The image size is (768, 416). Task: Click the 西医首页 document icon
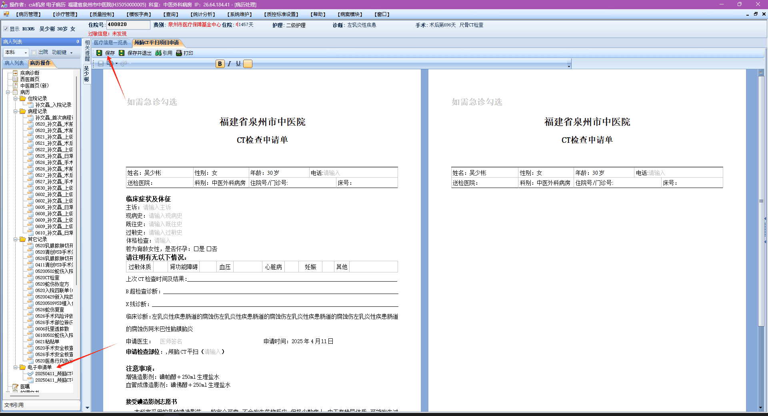click(x=15, y=79)
